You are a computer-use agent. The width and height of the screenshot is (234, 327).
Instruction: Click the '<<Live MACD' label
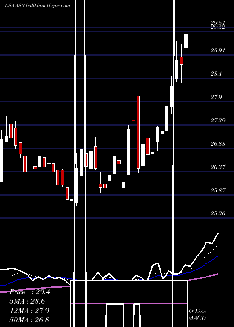197,314
